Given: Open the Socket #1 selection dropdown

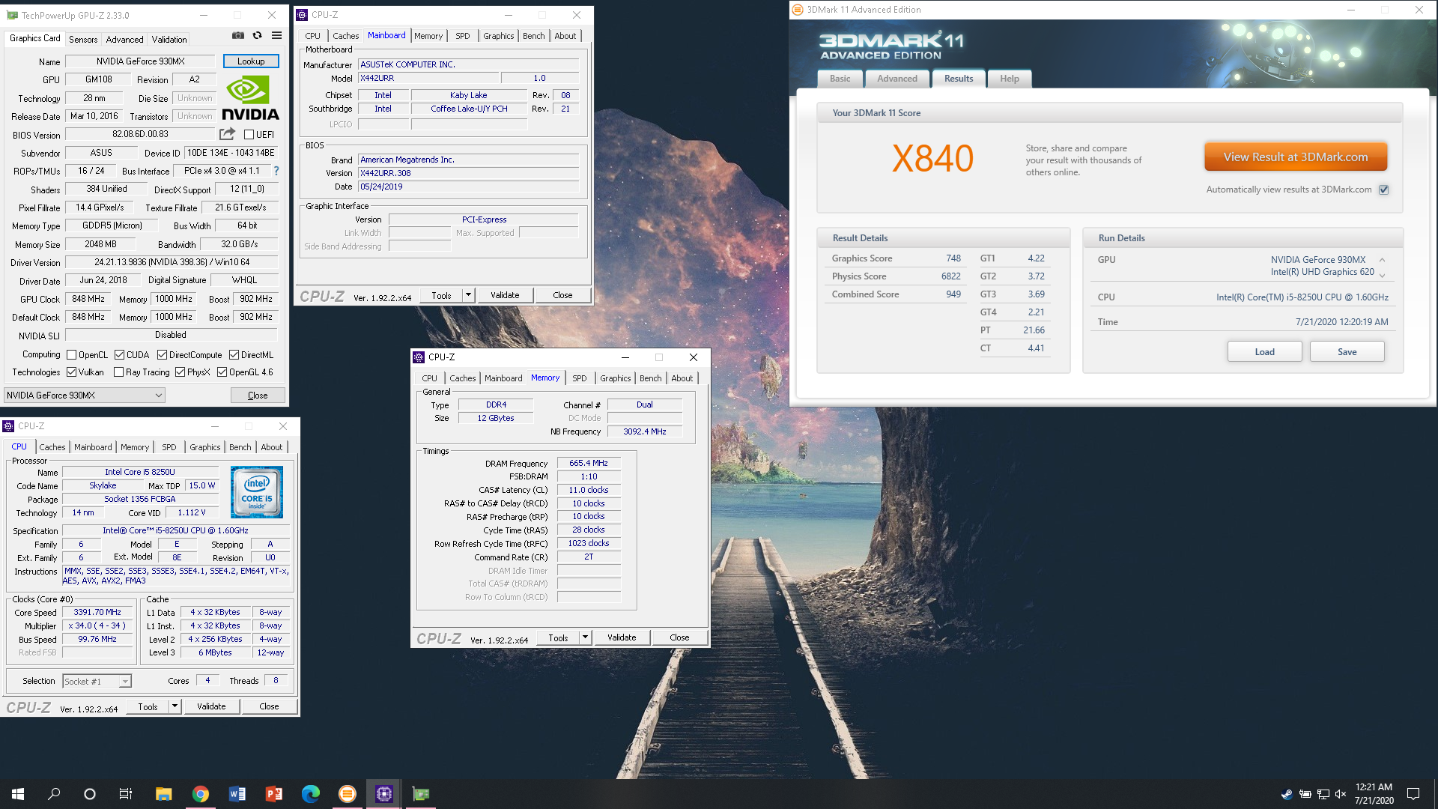Looking at the screenshot, I should pos(97,681).
